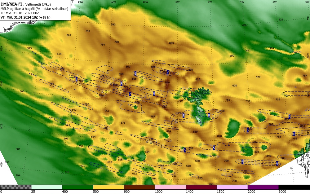310x194 pixels.
Task: Click the legend tick label 1400
Action: 189,192
